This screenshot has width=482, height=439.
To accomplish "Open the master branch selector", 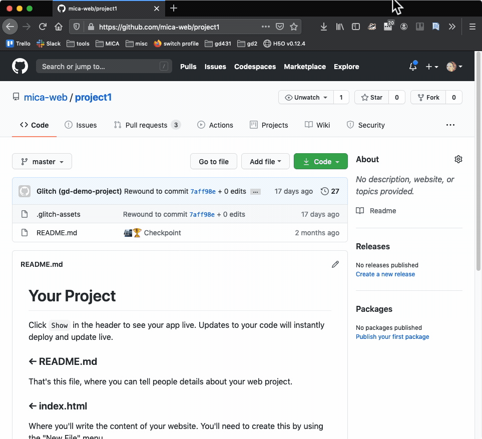I will (42, 161).
